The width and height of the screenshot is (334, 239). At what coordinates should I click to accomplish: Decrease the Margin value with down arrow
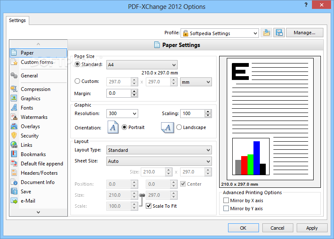click(134, 95)
